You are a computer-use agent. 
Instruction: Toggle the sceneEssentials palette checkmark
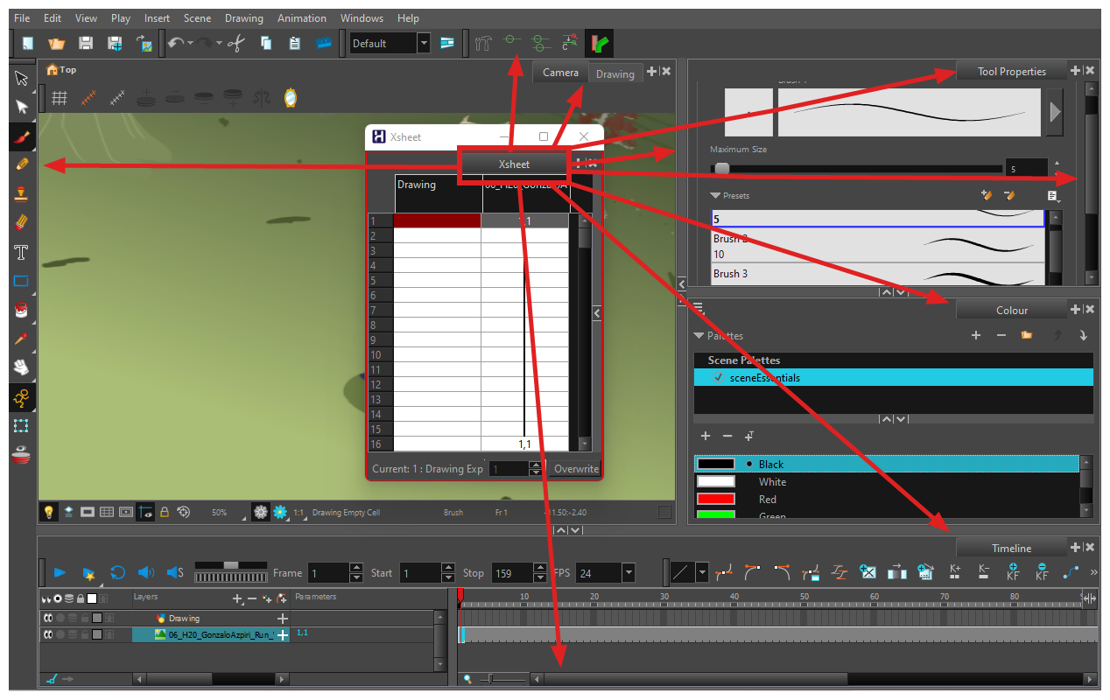tap(719, 378)
